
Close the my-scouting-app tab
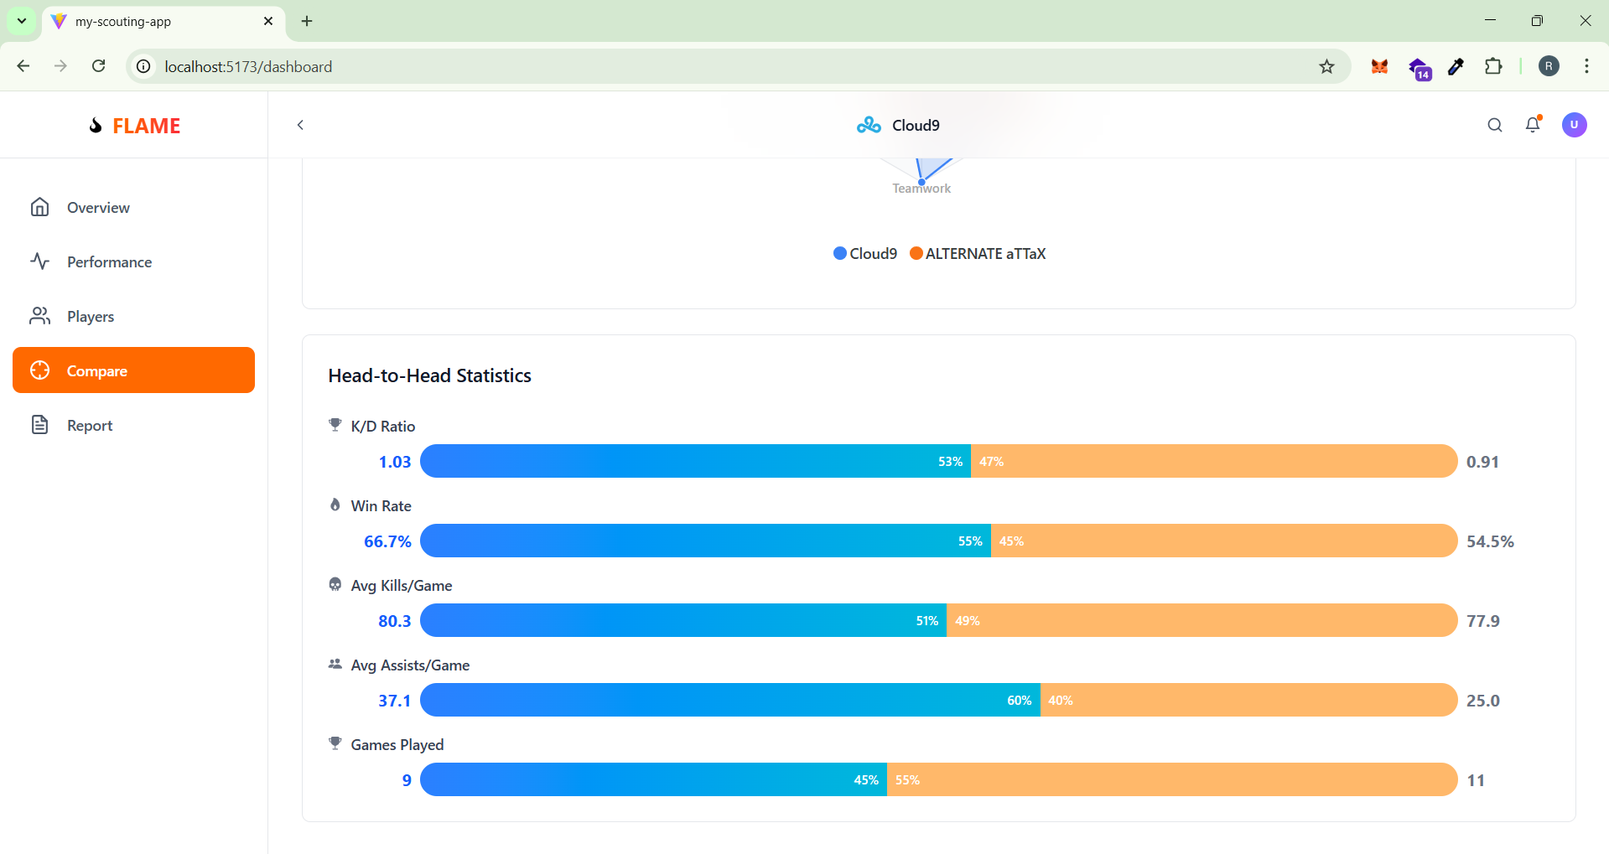268,21
